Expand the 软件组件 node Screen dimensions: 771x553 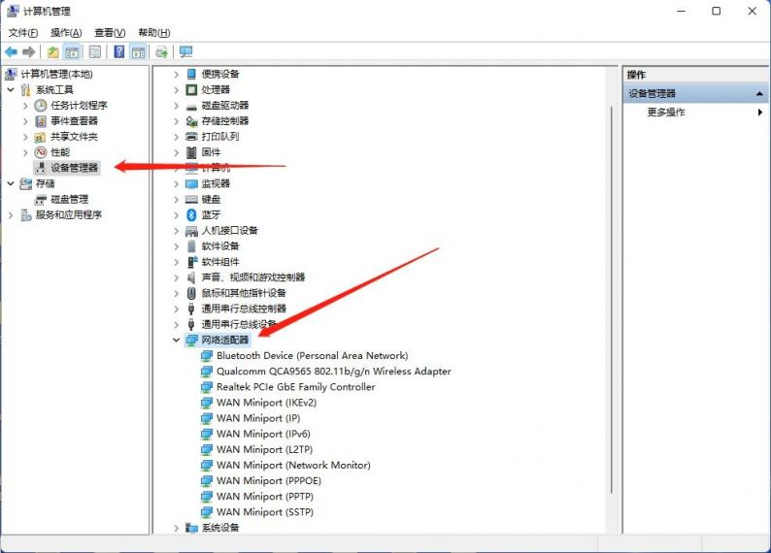[x=176, y=262]
